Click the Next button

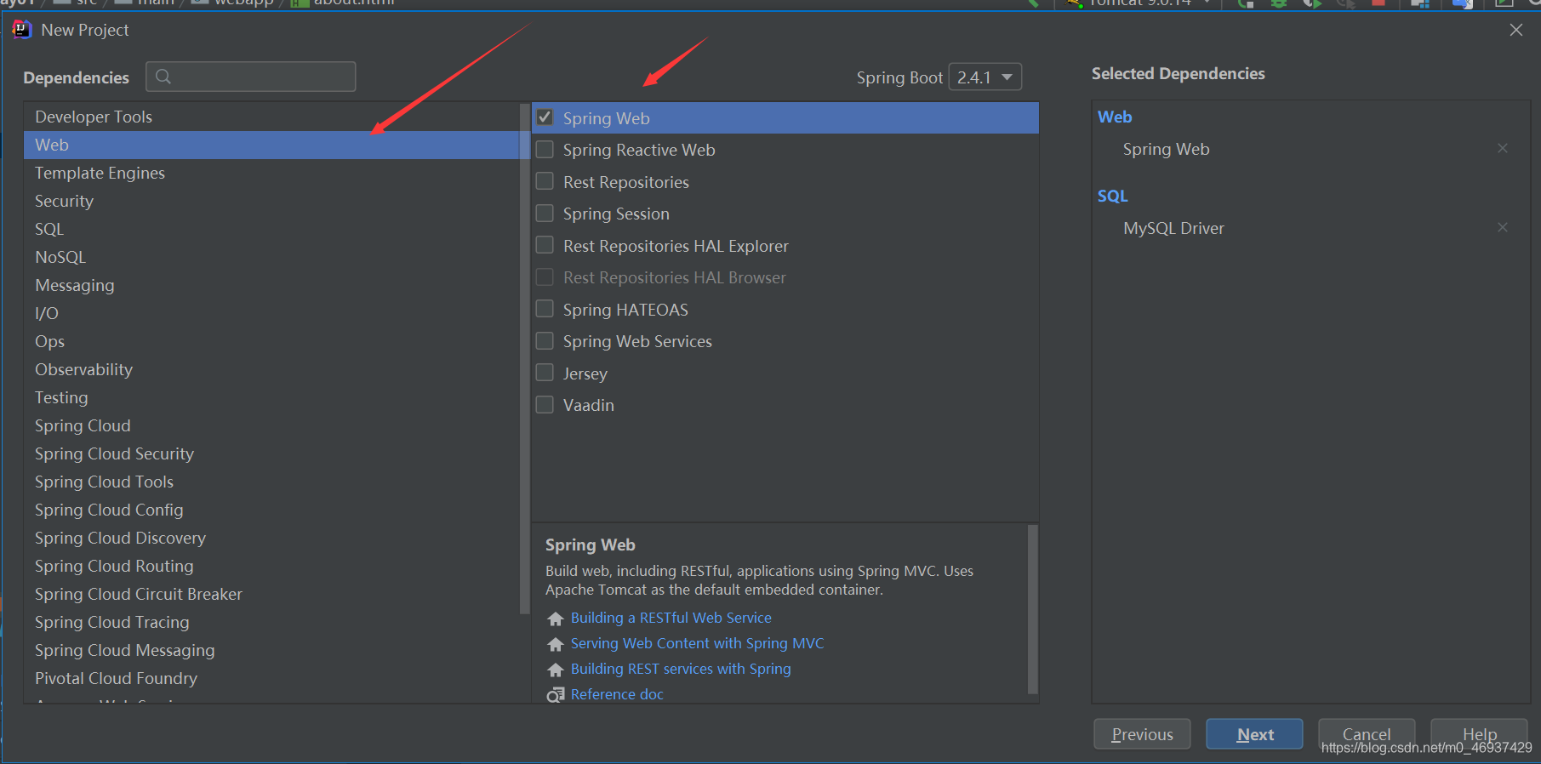(x=1254, y=734)
